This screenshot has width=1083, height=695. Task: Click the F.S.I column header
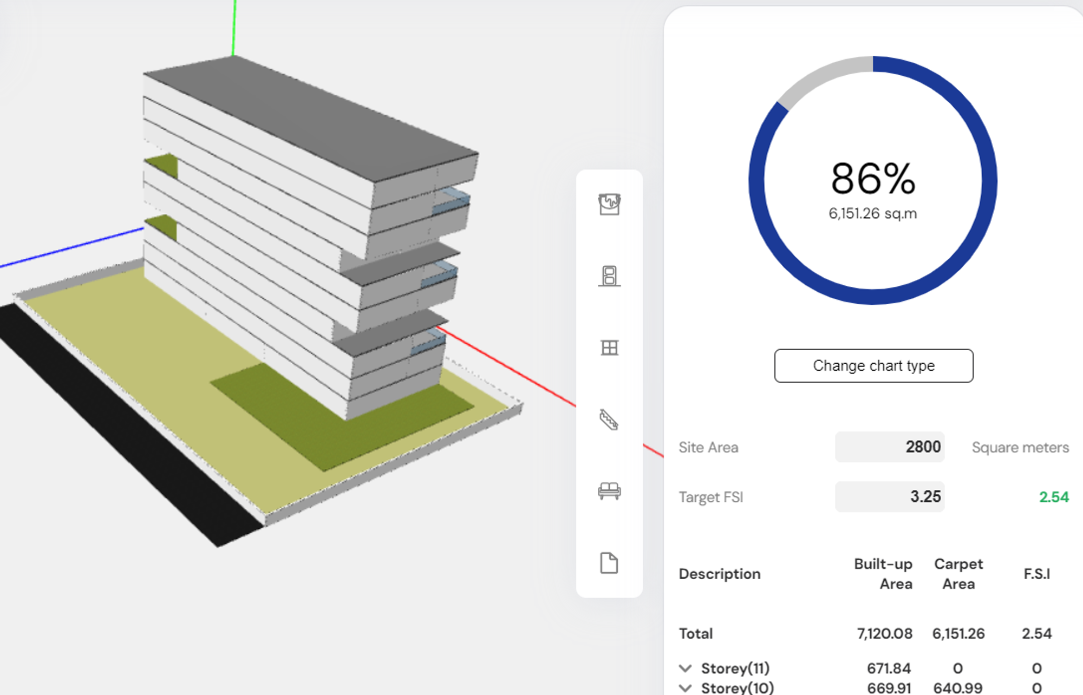1036,574
